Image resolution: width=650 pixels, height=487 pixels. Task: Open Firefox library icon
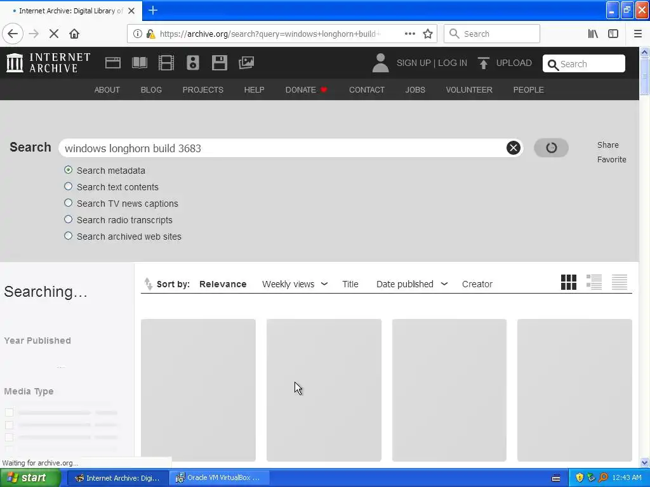click(x=593, y=34)
